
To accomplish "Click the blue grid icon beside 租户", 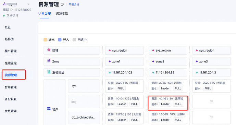I will pyautogui.click(x=49, y=109).
